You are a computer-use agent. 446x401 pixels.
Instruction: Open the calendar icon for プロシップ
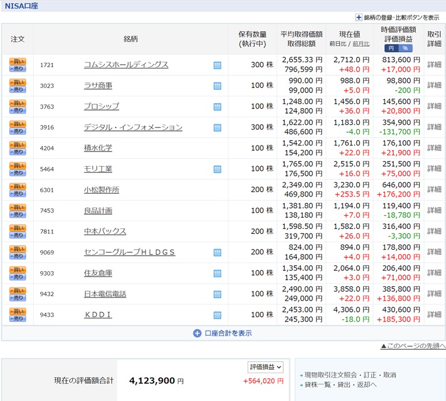click(217, 107)
